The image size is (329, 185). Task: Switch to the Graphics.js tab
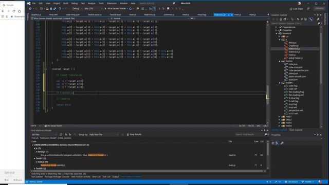[x=36, y=15]
